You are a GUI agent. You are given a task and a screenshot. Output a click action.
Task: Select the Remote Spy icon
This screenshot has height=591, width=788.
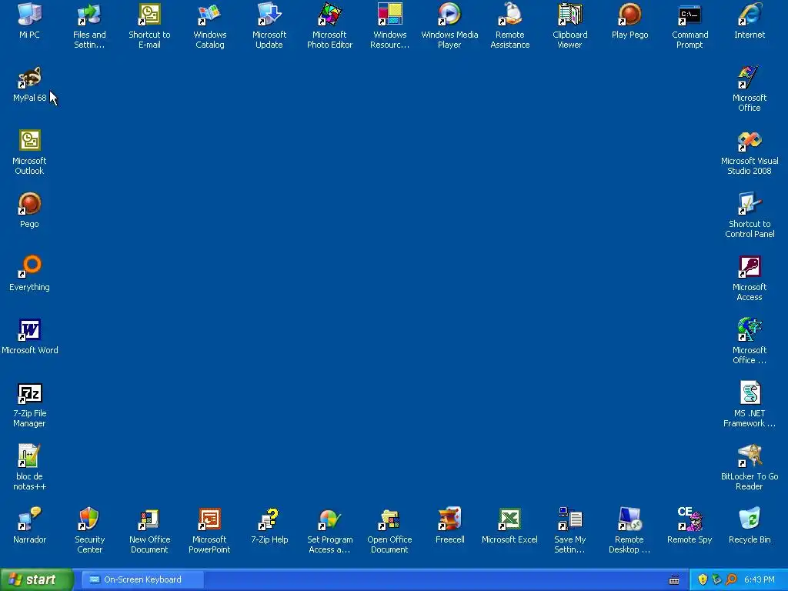click(689, 519)
